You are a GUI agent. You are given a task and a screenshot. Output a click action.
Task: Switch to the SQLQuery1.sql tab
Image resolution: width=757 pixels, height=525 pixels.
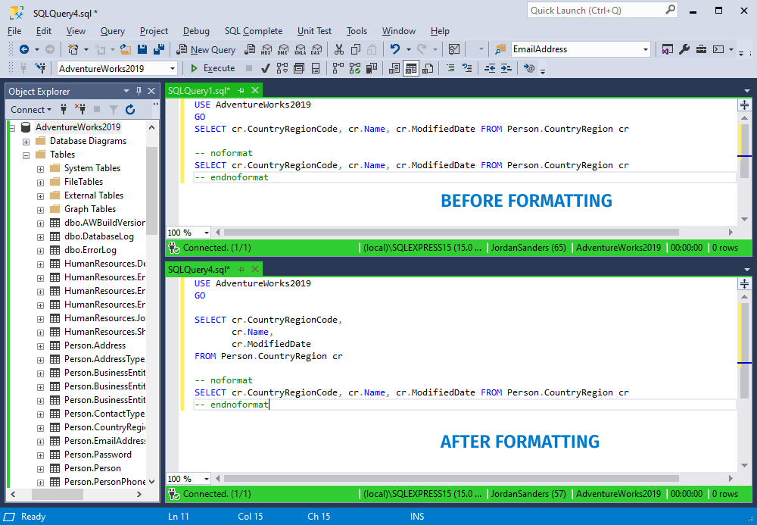[199, 90]
